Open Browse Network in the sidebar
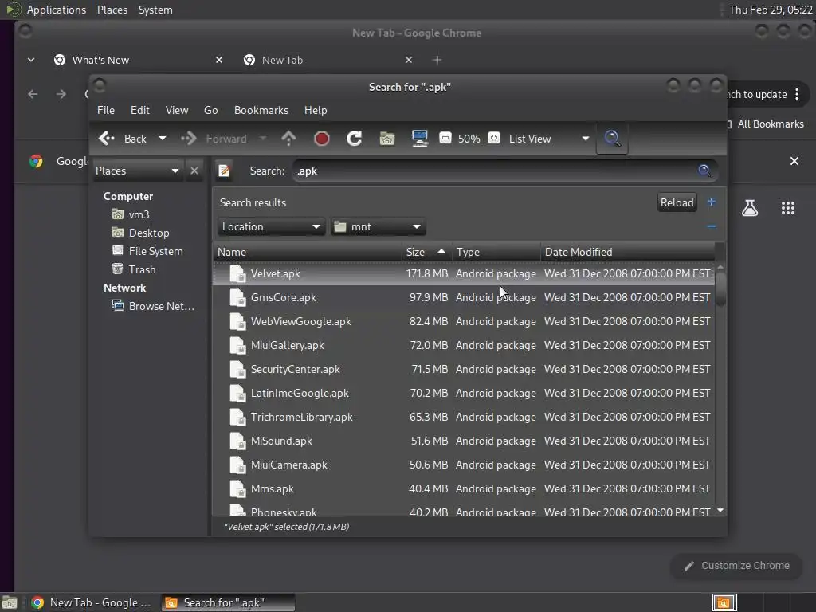Viewport: 816px width, 612px height. (154, 306)
